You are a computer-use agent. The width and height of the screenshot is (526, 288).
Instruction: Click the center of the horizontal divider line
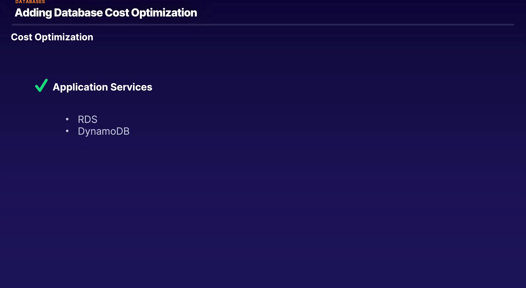click(263, 25)
